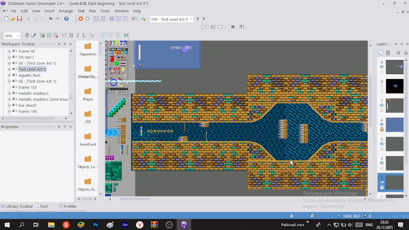This screenshot has height=230, width=409.
Task: Open grid setup
Action: (42, 35)
